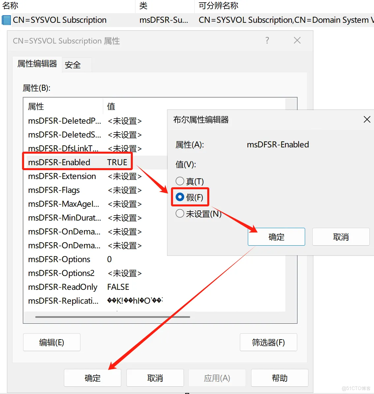Click the SYSVOL Subscription object icon
This screenshot has width=374, height=394.
coord(6,20)
